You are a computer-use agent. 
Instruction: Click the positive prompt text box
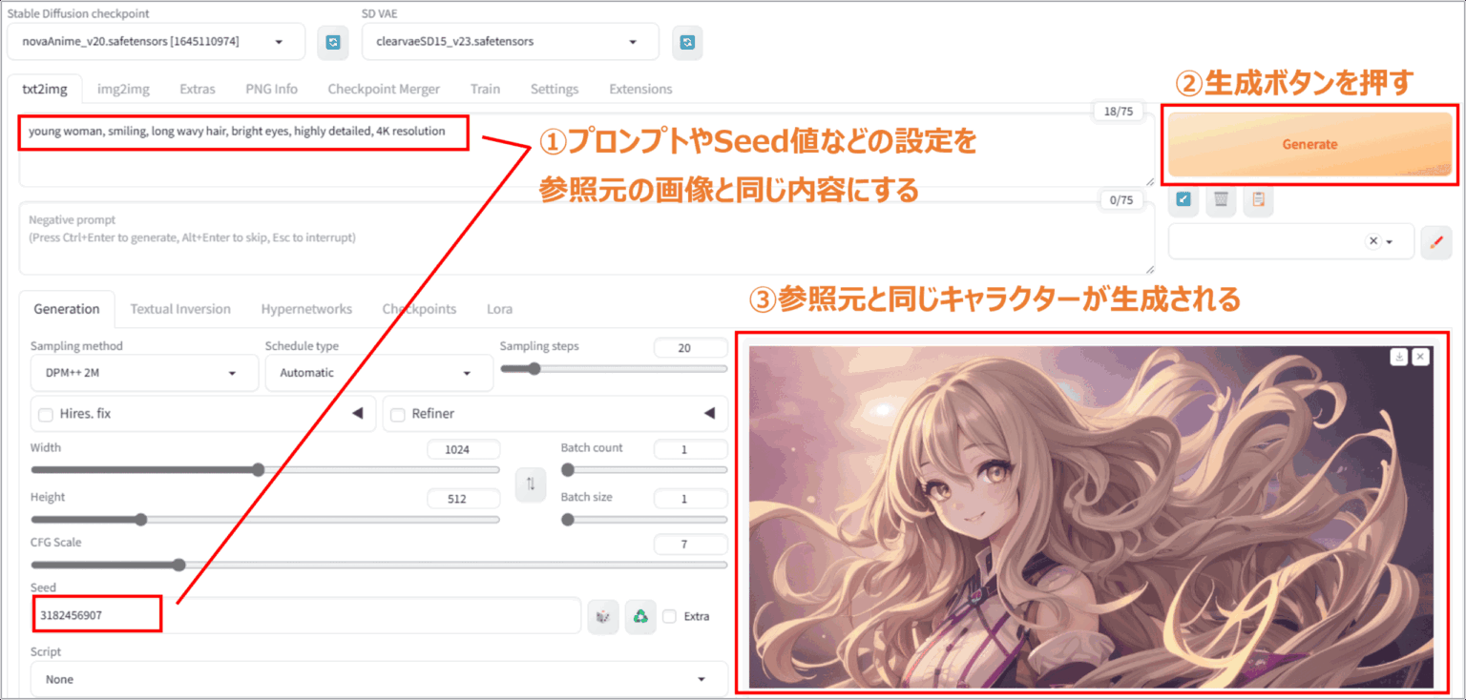[x=586, y=151]
